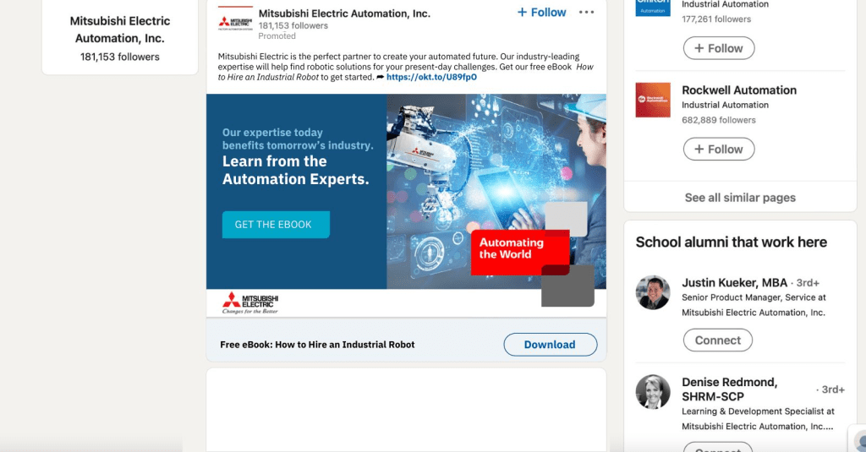Viewport: 866px width, 452px height.
Task: Open Denise Redmond's profile photo
Action: click(x=653, y=392)
